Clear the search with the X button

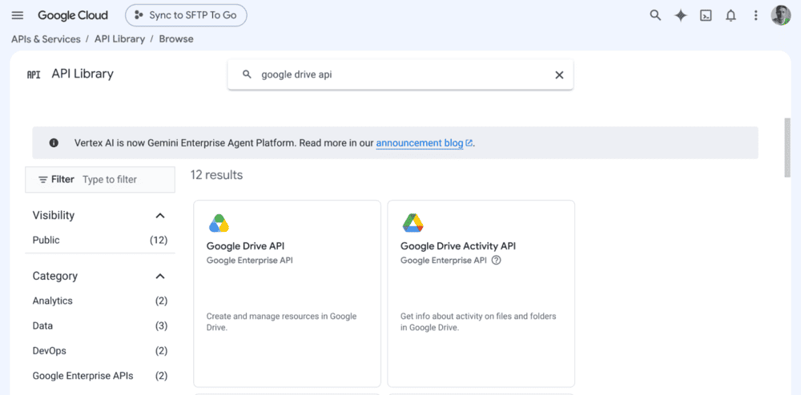tap(559, 75)
